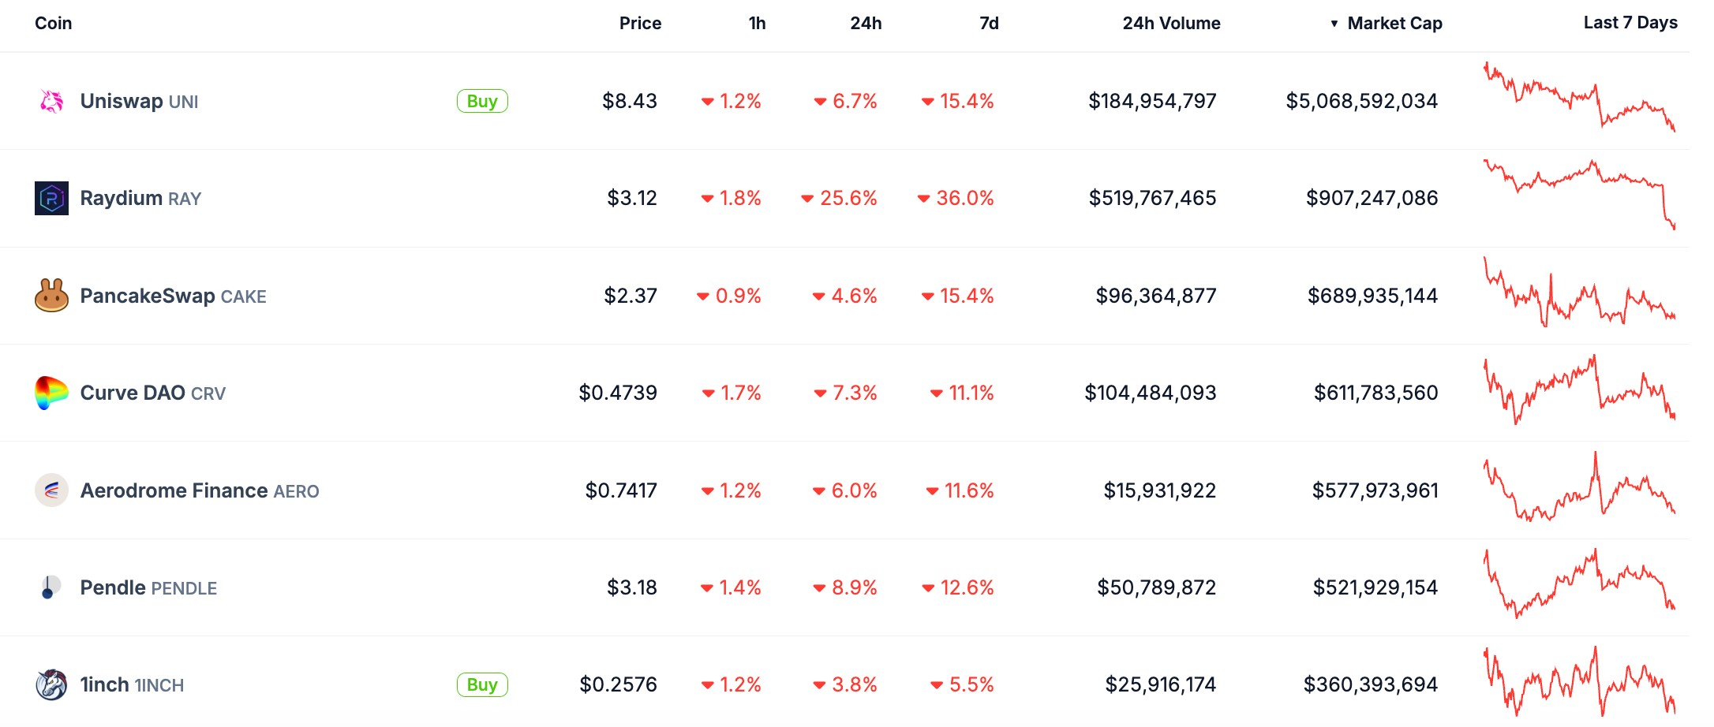
Task: Sort by the 24h Volume column header
Action: [1171, 24]
